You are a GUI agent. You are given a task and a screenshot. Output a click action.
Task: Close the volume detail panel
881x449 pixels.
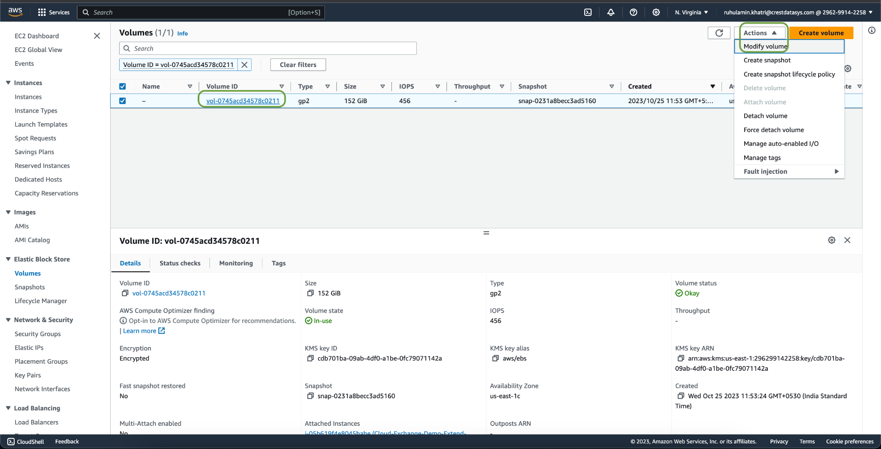(847, 240)
